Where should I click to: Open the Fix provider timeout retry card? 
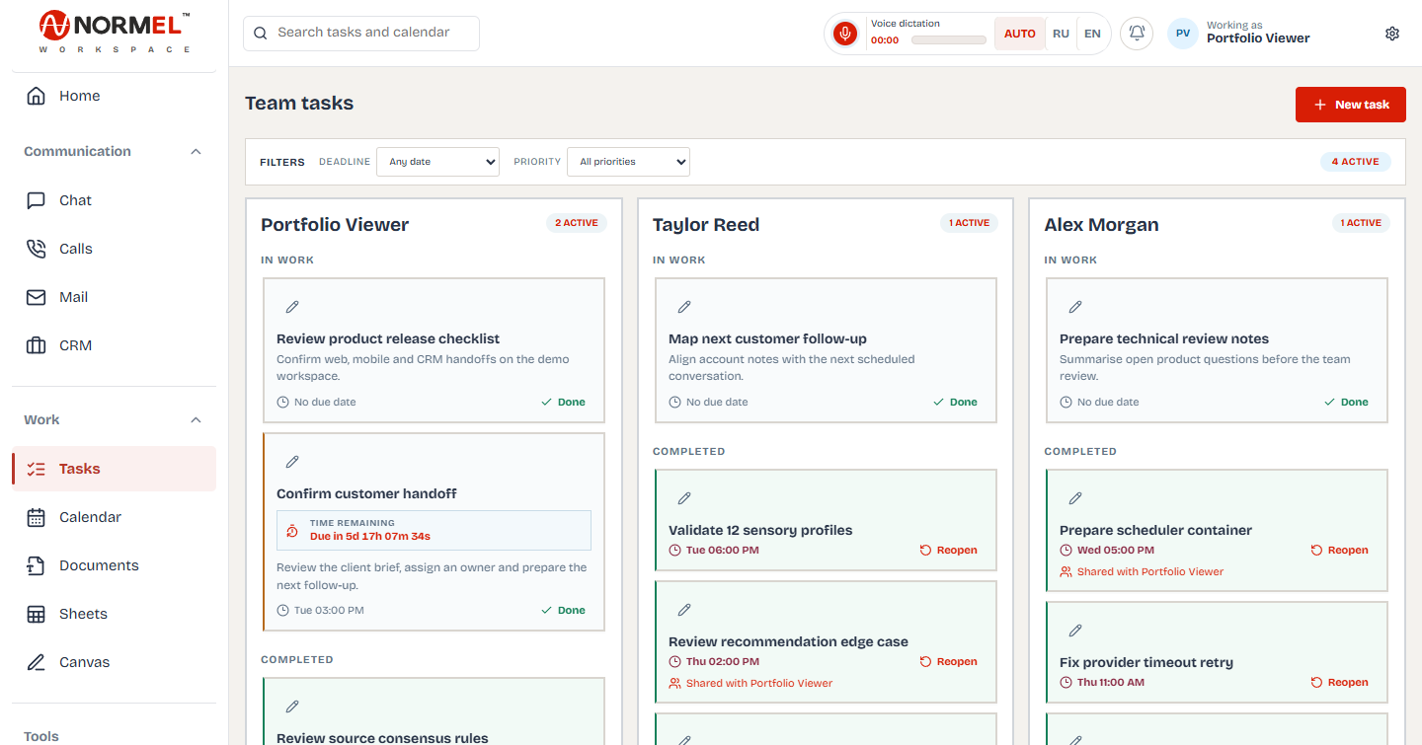(x=1217, y=652)
